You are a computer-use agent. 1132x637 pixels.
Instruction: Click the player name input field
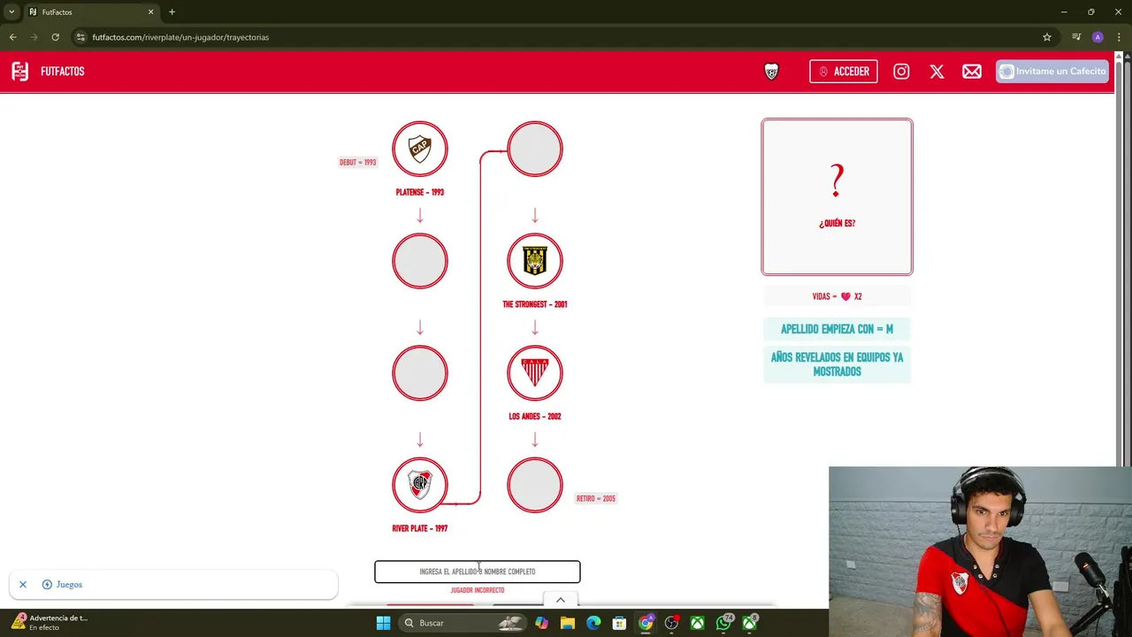tap(478, 572)
